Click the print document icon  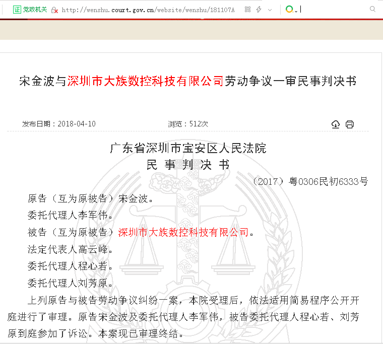[350, 124]
